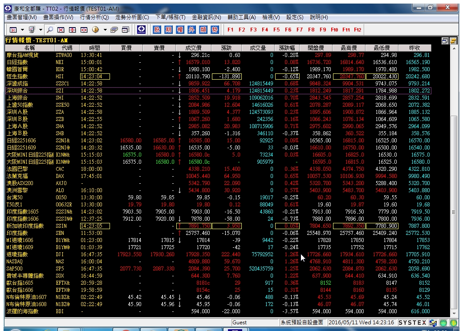The image size is (463, 331).
Task: Click the F4 shortcut button
Action: [x=265, y=30]
